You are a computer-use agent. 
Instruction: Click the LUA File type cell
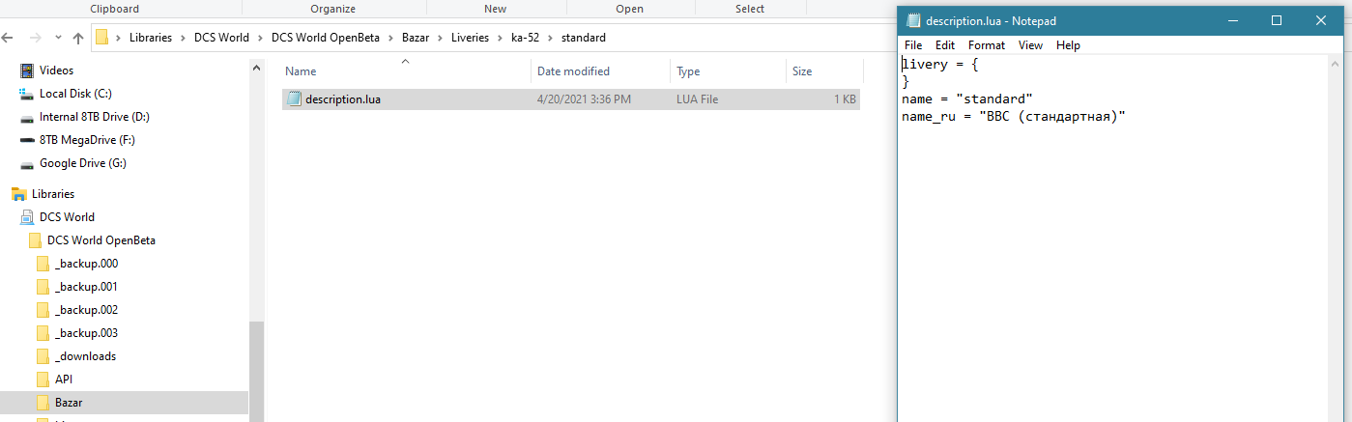coord(697,99)
